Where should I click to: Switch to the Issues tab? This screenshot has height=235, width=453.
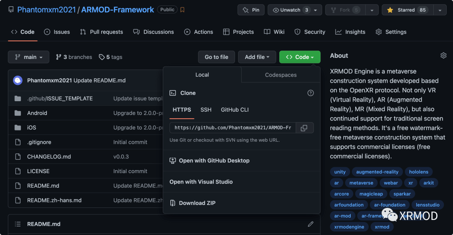click(57, 32)
